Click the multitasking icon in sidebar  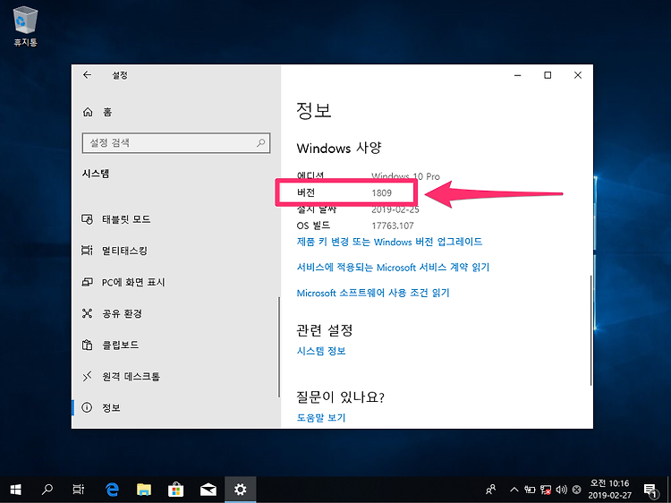click(x=87, y=251)
